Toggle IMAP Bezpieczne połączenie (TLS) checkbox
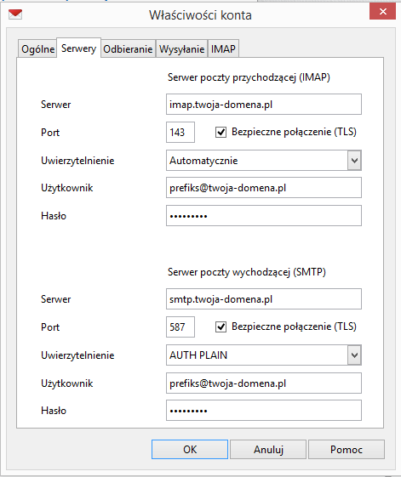This screenshot has width=401, height=477. pyautogui.click(x=221, y=133)
